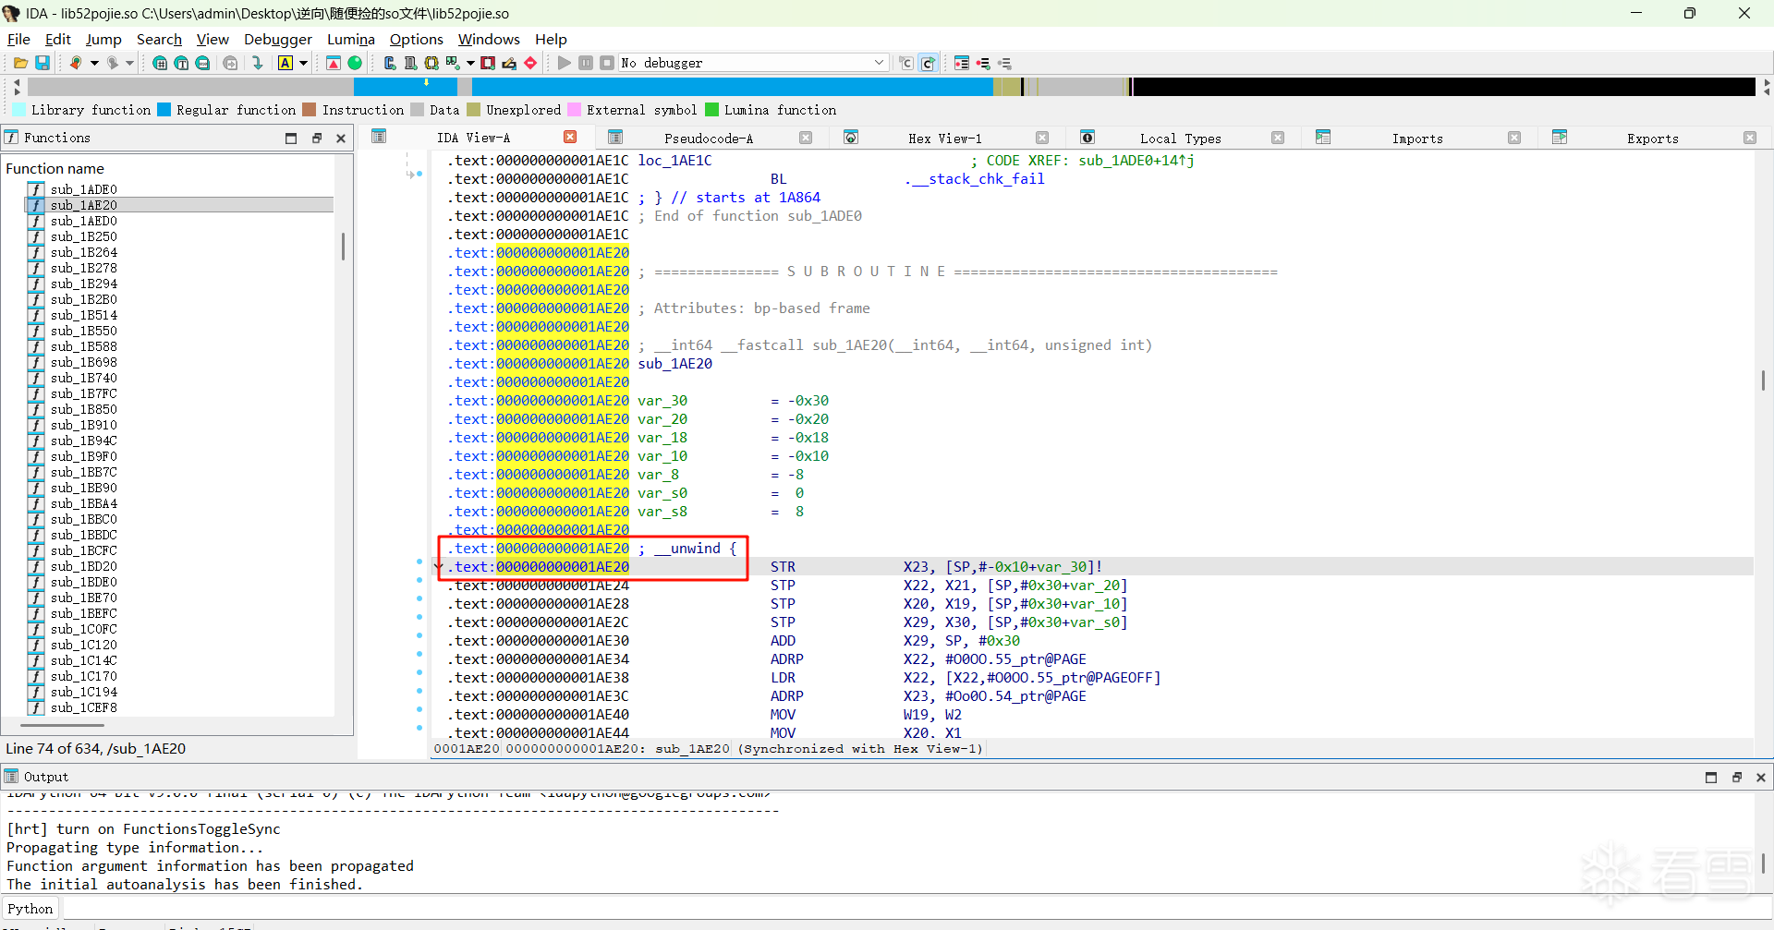
Task: Click the grey step-lines toolbar icon
Action: [x=1004, y=63]
